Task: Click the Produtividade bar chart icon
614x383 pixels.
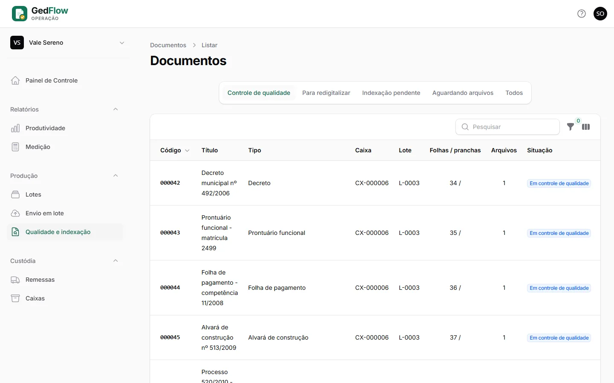Action: [x=15, y=128]
